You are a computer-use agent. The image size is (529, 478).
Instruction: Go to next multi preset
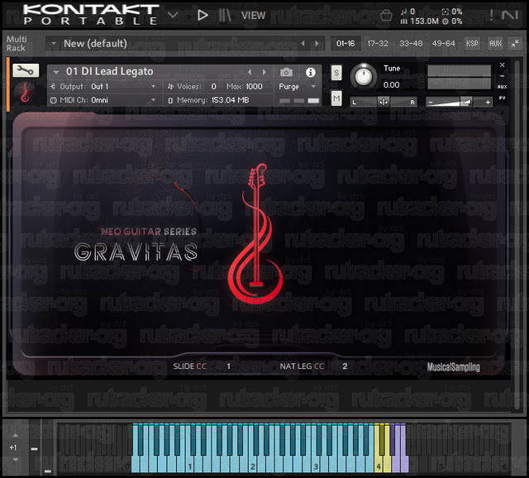317,43
